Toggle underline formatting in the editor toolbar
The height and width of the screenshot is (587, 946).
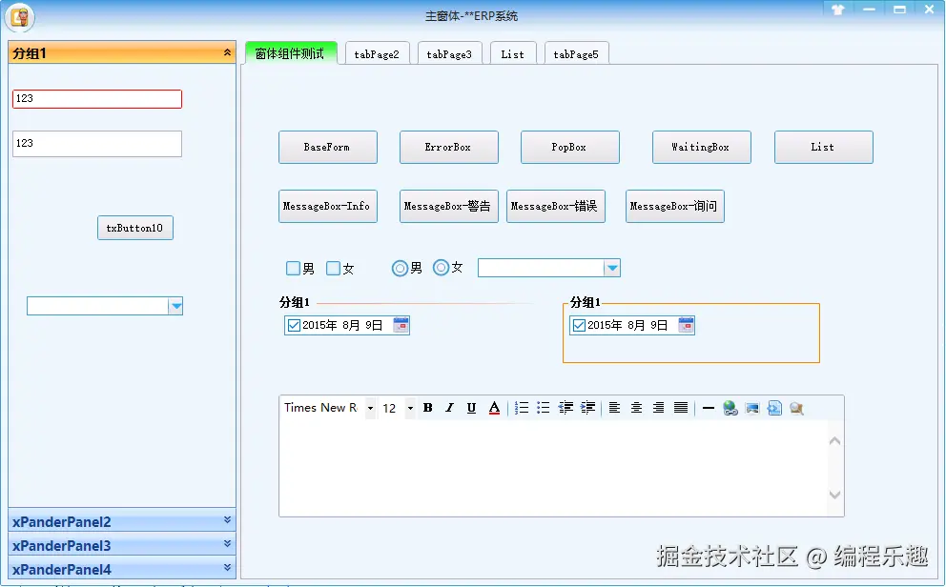[x=471, y=408]
